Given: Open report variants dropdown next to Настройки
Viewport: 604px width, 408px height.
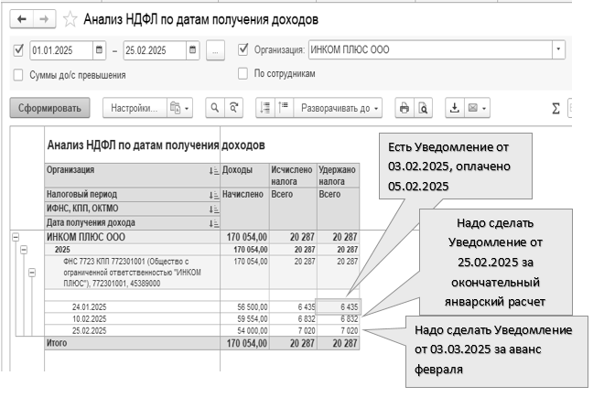Looking at the screenshot, I should (180, 108).
